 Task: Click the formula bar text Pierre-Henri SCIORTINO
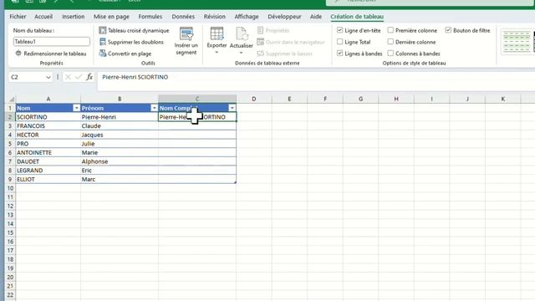click(x=135, y=77)
